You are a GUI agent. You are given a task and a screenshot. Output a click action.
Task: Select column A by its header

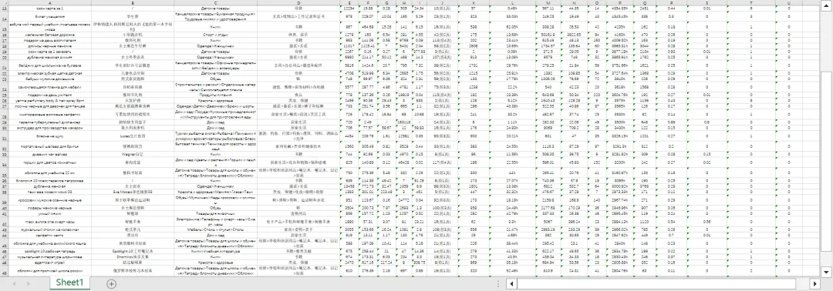pyautogui.click(x=50, y=2)
